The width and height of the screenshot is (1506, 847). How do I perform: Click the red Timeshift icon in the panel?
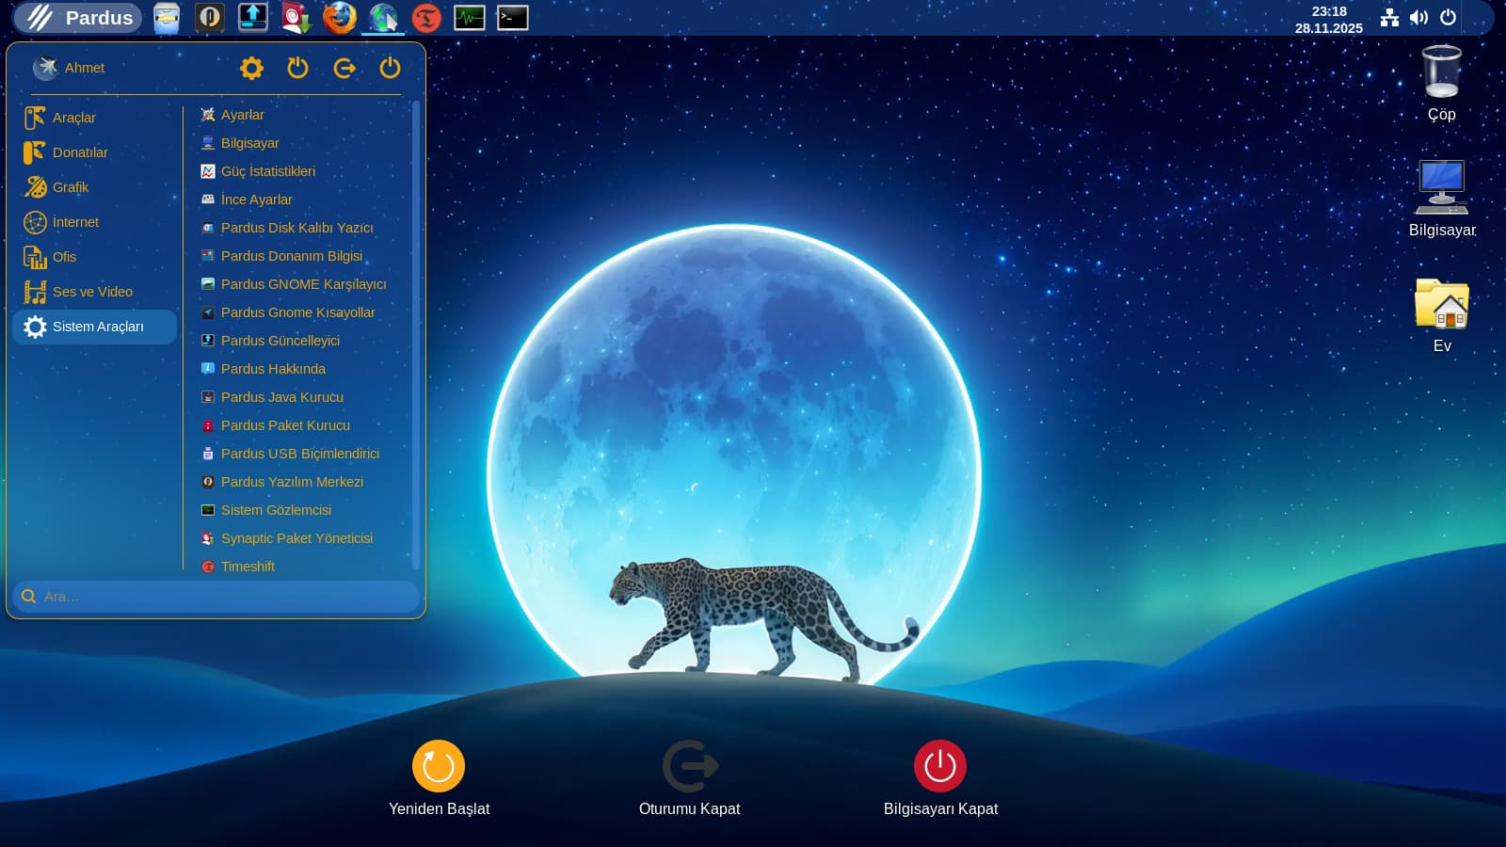point(426,18)
